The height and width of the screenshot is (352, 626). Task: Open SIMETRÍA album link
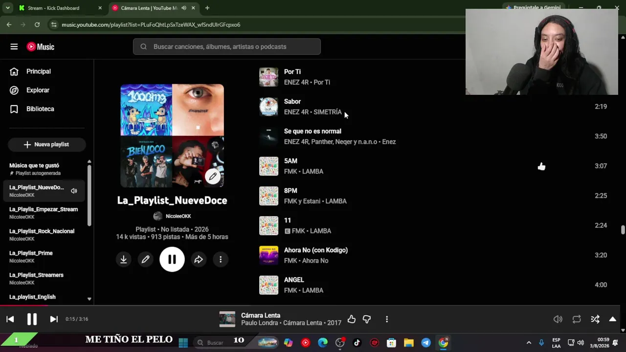pyautogui.click(x=327, y=112)
